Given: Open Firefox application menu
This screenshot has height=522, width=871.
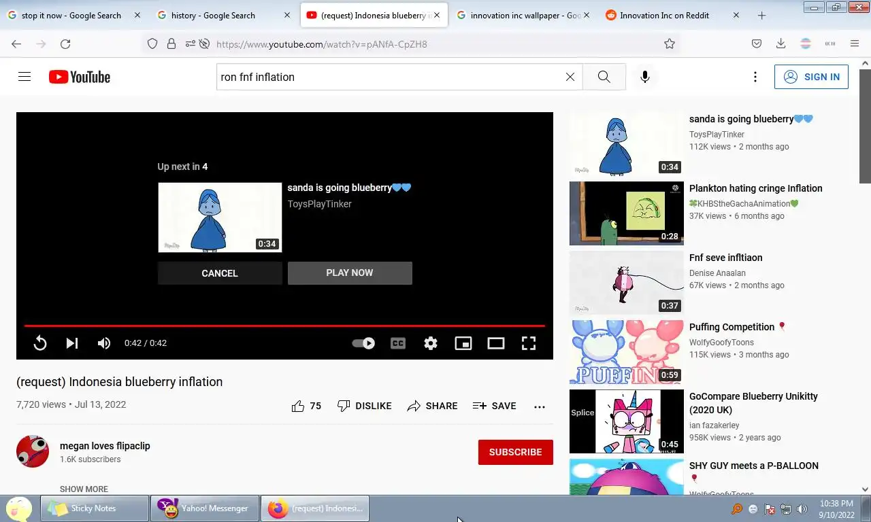Looking at the screenshot, I should [x=855, y=44].
